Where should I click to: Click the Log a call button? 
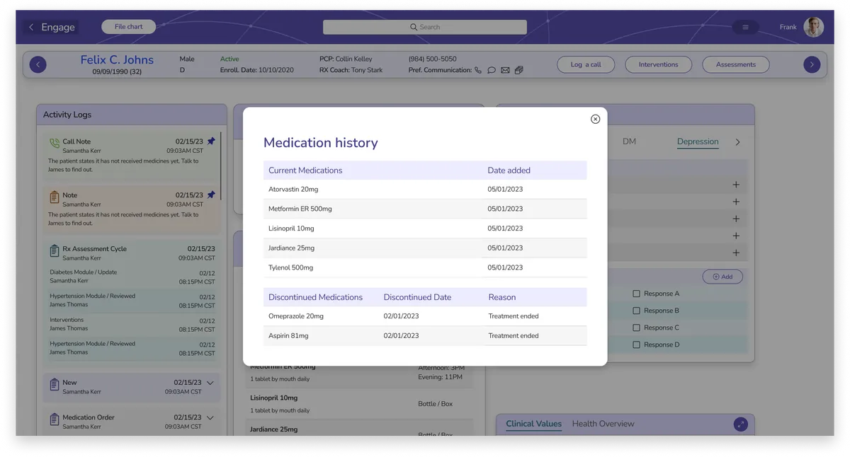tap(586, 64)
